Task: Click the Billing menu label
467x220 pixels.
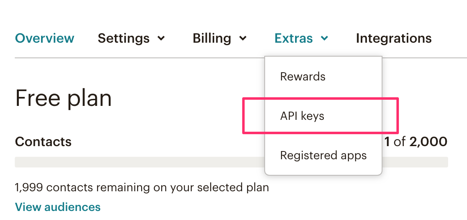Action: point(212,39)
